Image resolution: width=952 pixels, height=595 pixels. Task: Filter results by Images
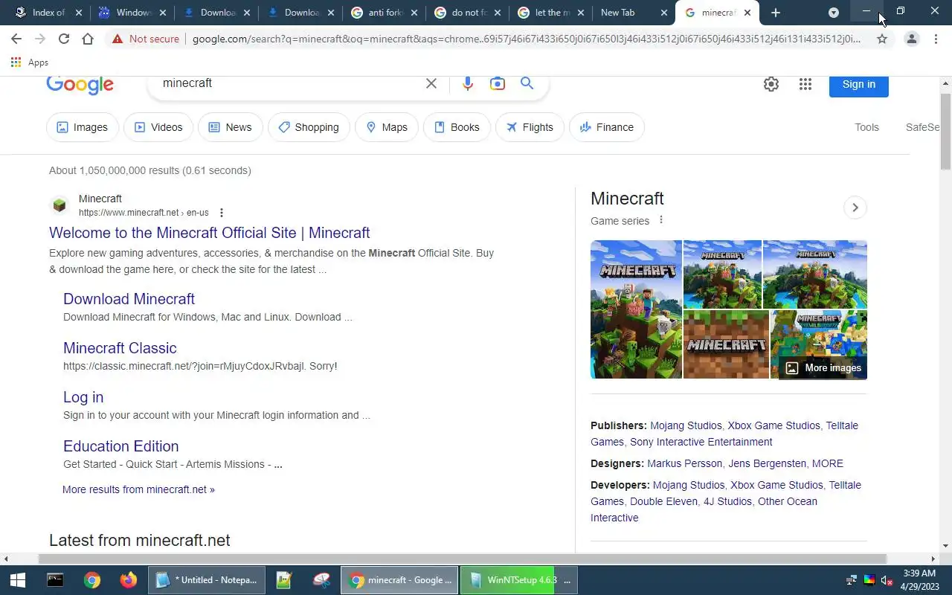83,127
